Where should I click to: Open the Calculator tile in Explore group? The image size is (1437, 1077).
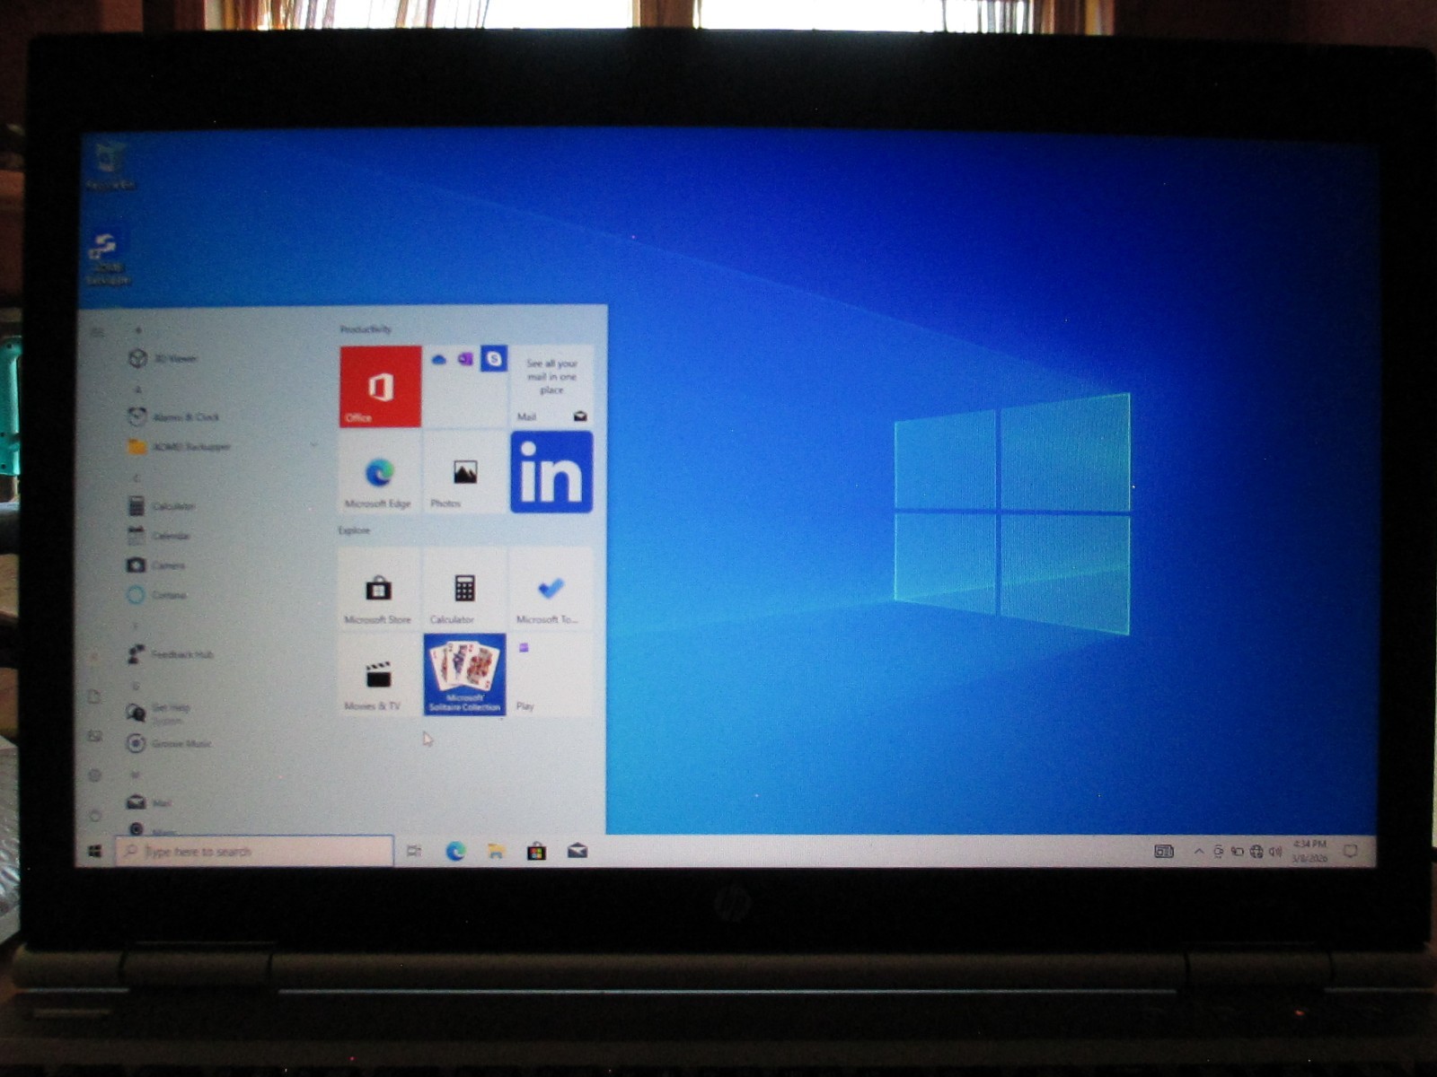point(464,590)
